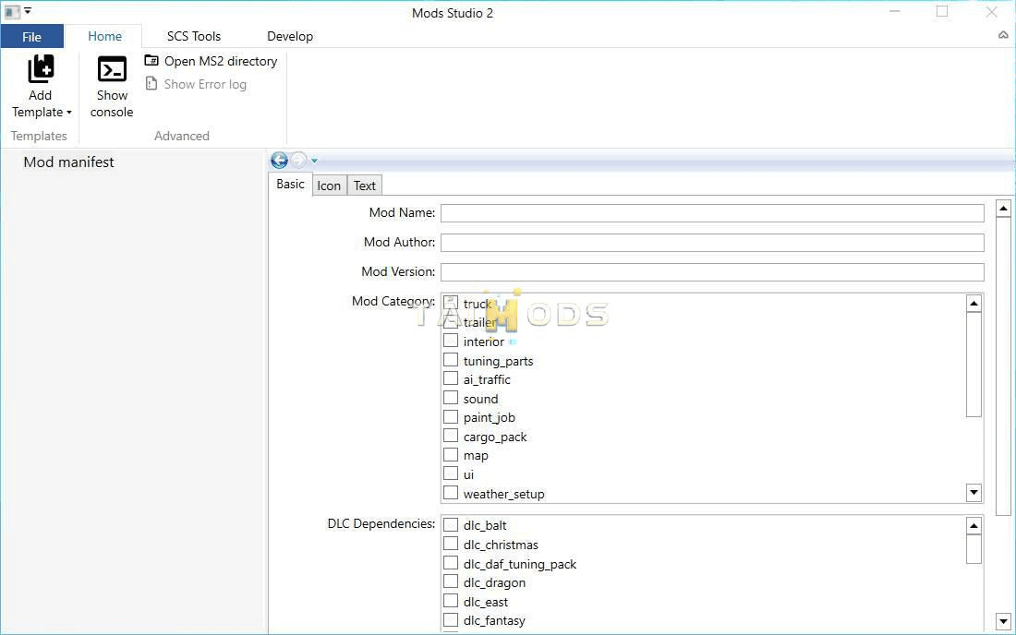Click the blue back navigation arrow
Image resolution: width=1016 pixels, height=635 pixels.
point(279,160)
